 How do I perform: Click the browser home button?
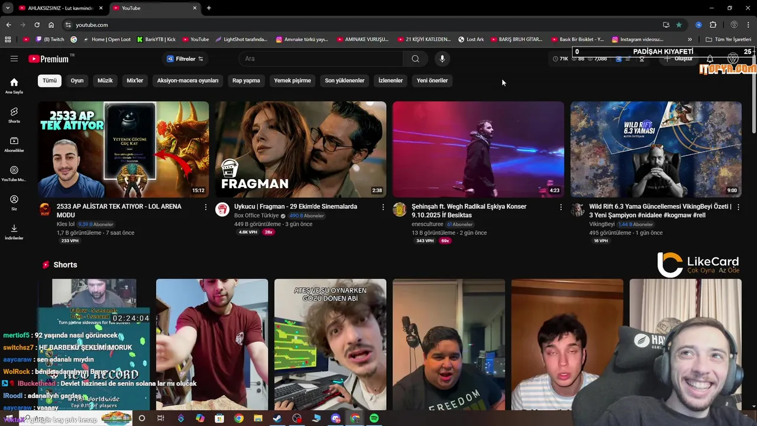[51, 25]
